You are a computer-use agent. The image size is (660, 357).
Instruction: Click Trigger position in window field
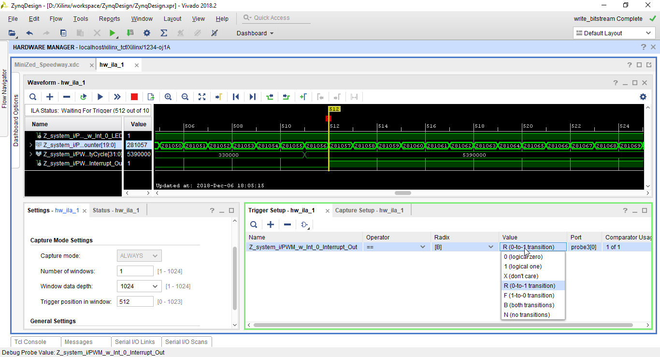pyautogui.click(x=135, y=302)
